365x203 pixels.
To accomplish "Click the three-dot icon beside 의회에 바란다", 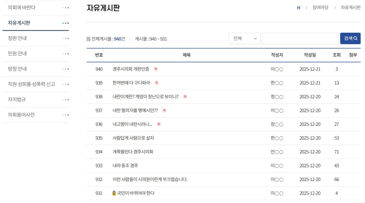I will pyautogui.click(x=66, y=8).
